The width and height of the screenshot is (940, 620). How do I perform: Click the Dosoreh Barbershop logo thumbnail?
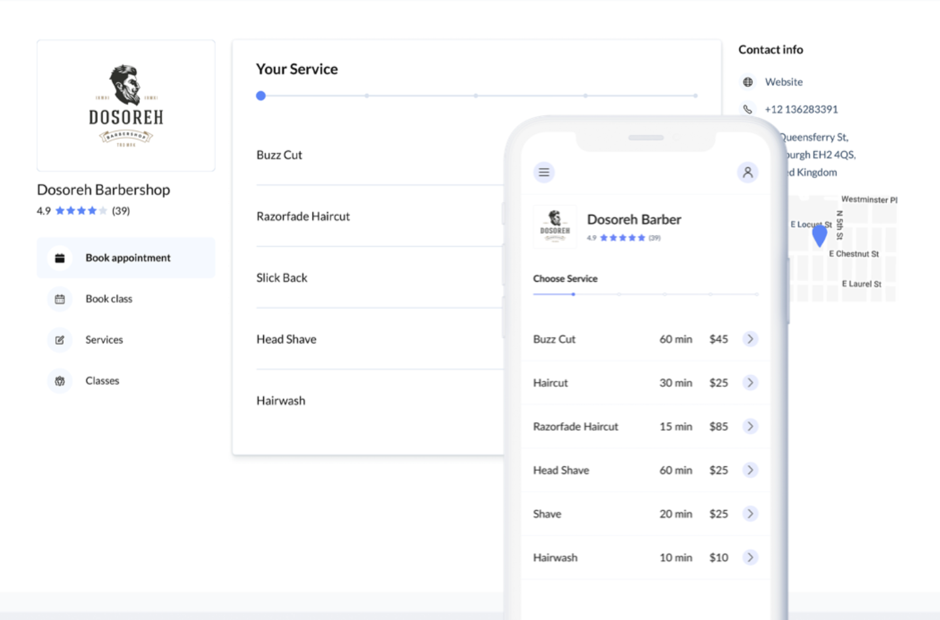126,106
